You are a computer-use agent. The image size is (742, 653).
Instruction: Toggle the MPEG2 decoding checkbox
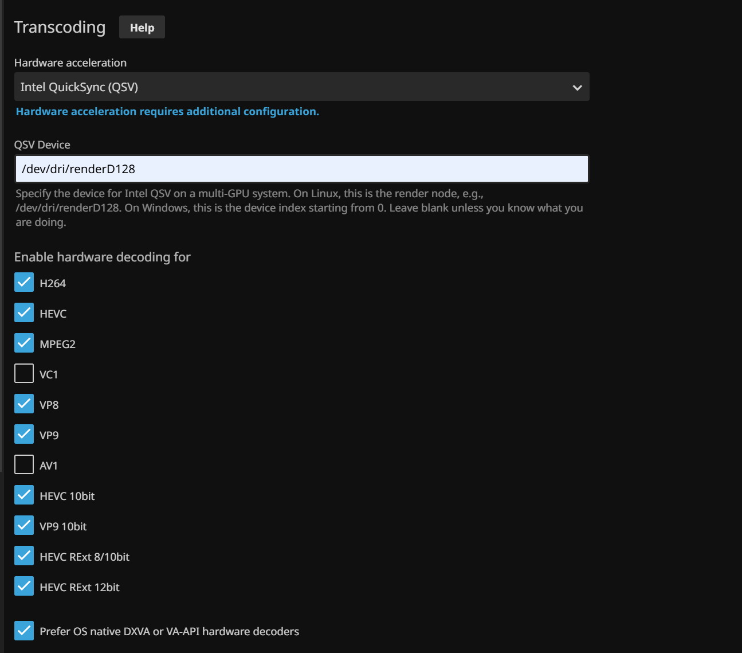[24, 343]
